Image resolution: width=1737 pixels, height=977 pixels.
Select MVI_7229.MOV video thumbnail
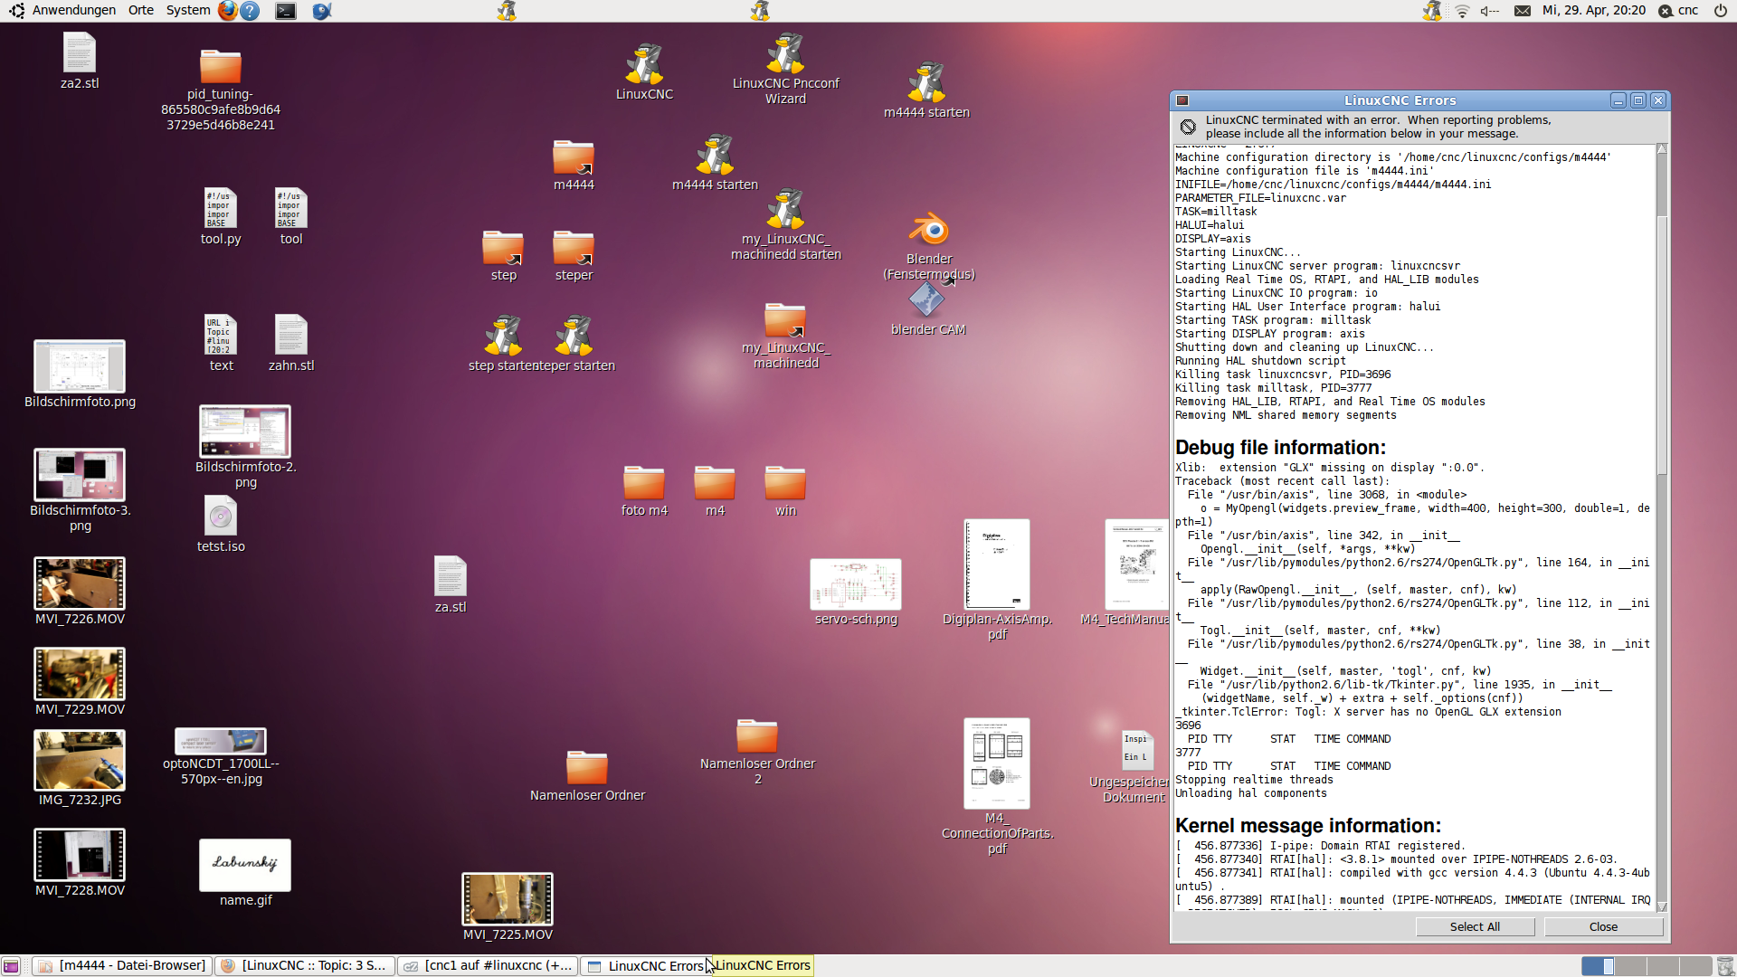coord(80,674)
